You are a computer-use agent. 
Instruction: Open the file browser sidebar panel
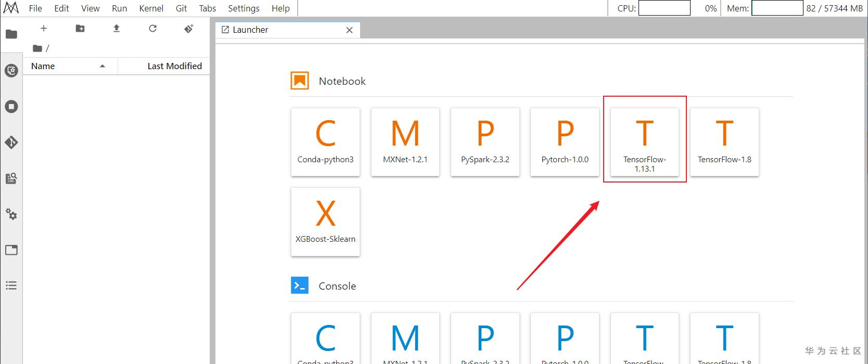[11, 34]
